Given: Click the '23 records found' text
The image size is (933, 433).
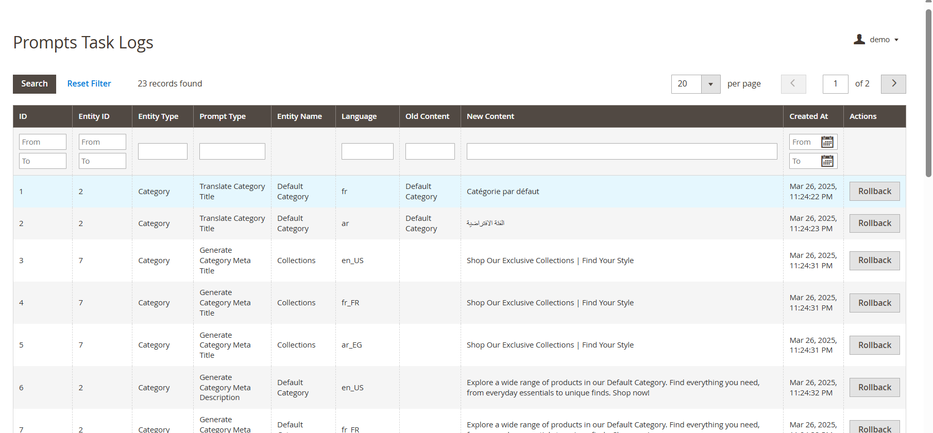Looking at the screenshot, I should (170, 84).
